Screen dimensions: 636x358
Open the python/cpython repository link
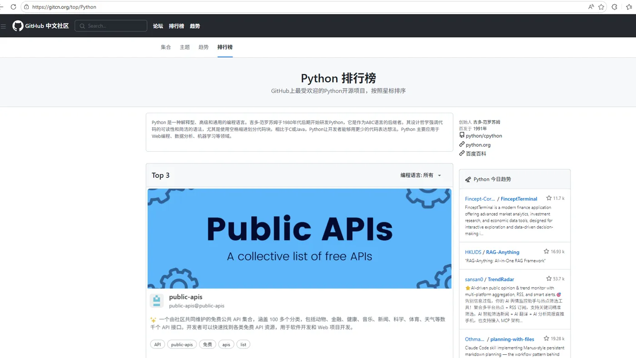[x=484, y=136]
